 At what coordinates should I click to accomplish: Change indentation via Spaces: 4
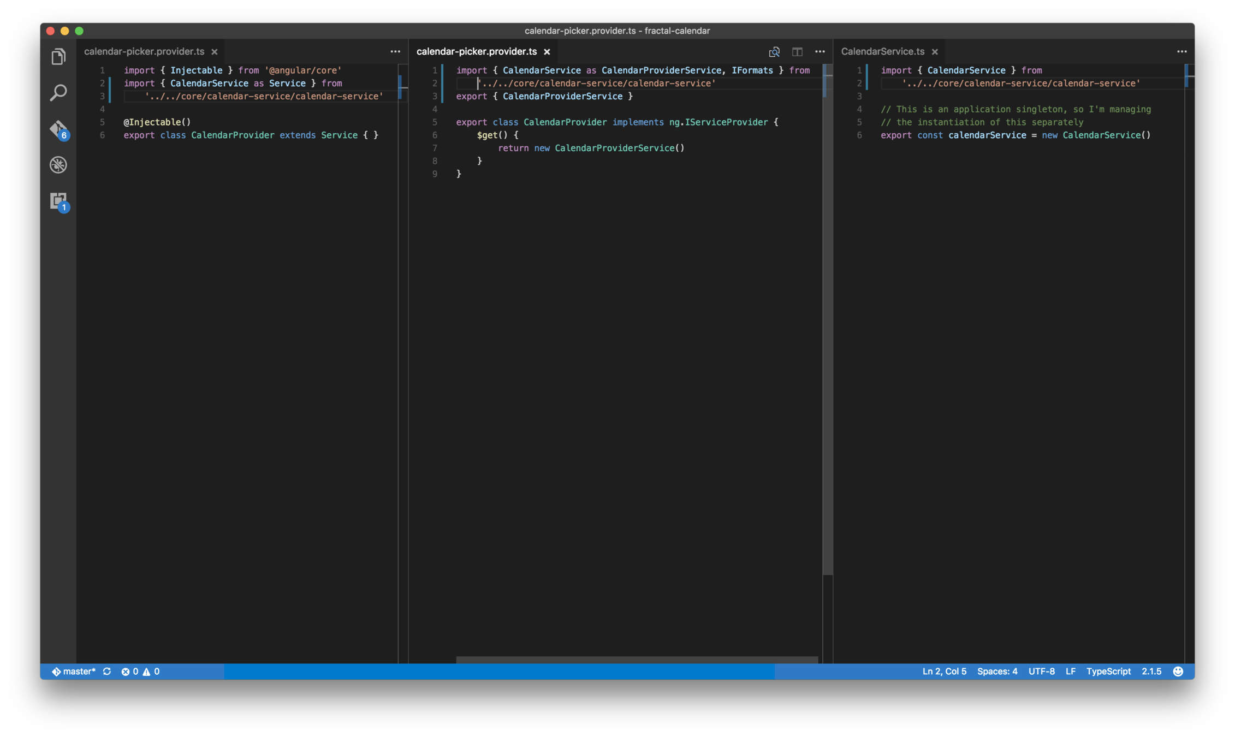(x=998, y=671)
